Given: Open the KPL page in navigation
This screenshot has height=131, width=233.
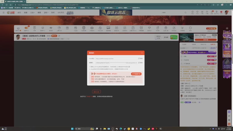Looking at the screenshot, I should point(61,13).
